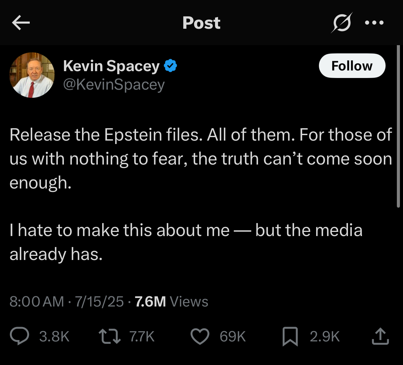Click the 7.6M Views label

click(x=172, y=301)
